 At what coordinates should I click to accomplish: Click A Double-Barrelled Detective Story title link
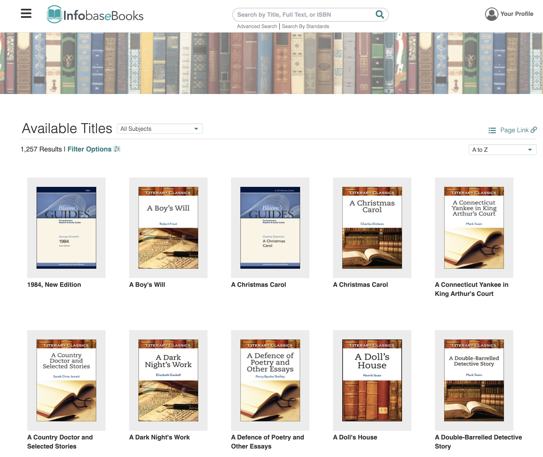coord(478,442)
